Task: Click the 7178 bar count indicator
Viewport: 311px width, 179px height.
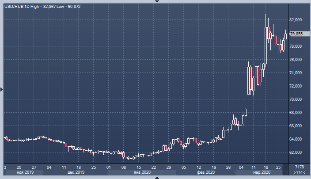Action: pyautogui.click(x=299, y=167)
